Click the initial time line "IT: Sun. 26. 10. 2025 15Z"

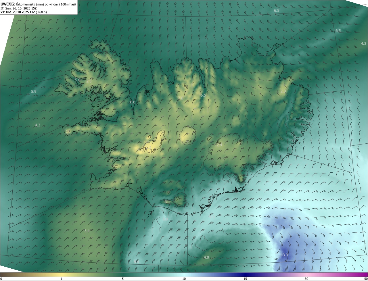click(x=19, y=8)
